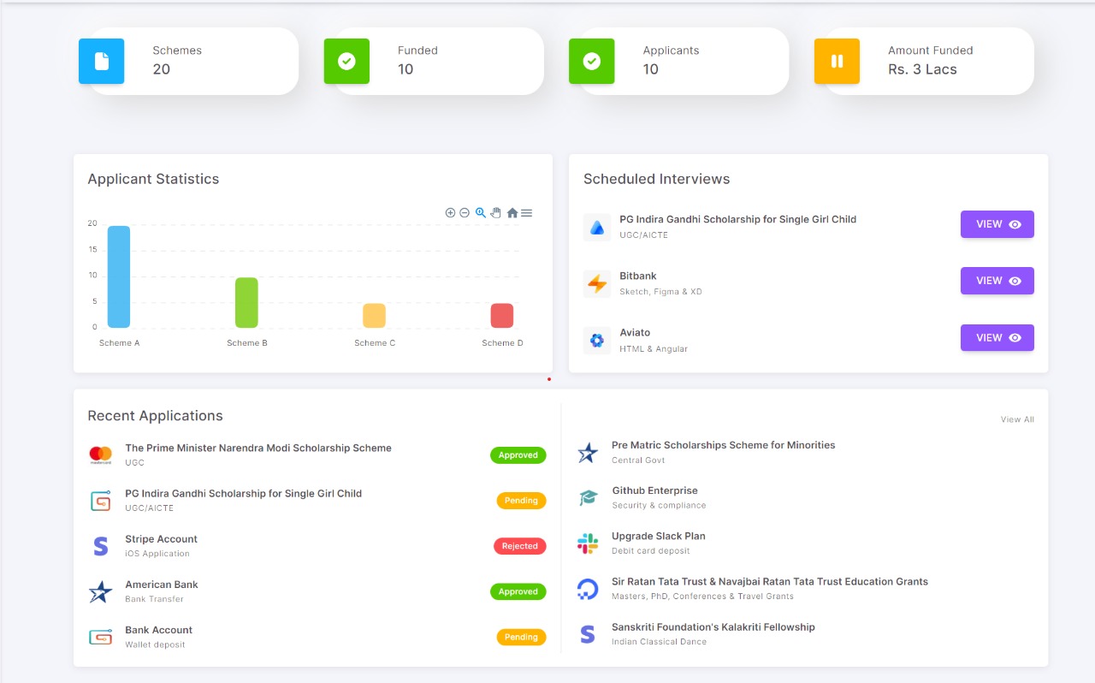Viewport: 1095px width, 683px height.
Task: Reset chart zoom with the home icon
Action: tap(512, 212)
